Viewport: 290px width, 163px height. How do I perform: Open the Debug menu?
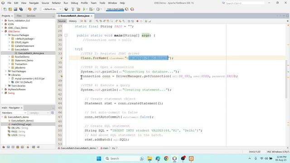74,3
